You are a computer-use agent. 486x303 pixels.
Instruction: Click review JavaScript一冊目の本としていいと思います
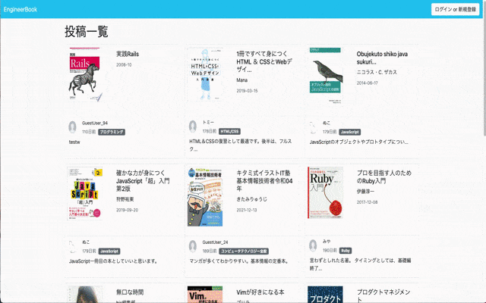click(113, 261)
